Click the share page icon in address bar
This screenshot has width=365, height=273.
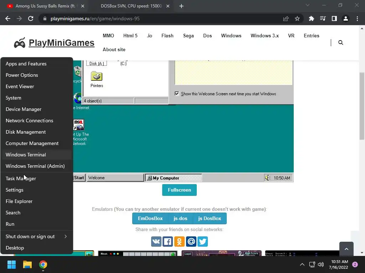click(x=286, y=18)
